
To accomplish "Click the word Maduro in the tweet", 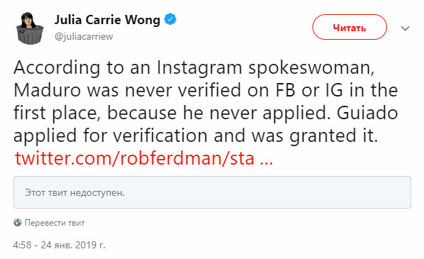I will tap(48, 90).
